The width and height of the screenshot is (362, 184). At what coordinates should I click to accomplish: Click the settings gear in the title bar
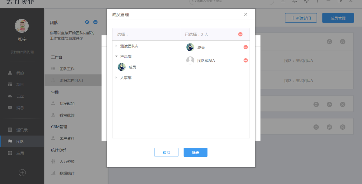pos(306,1)
